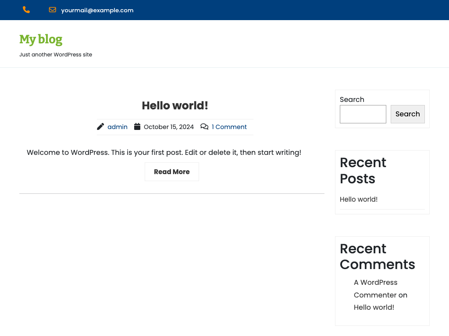
Task: Click the calendar icon beside post date
Action: [x=137, y=127]
